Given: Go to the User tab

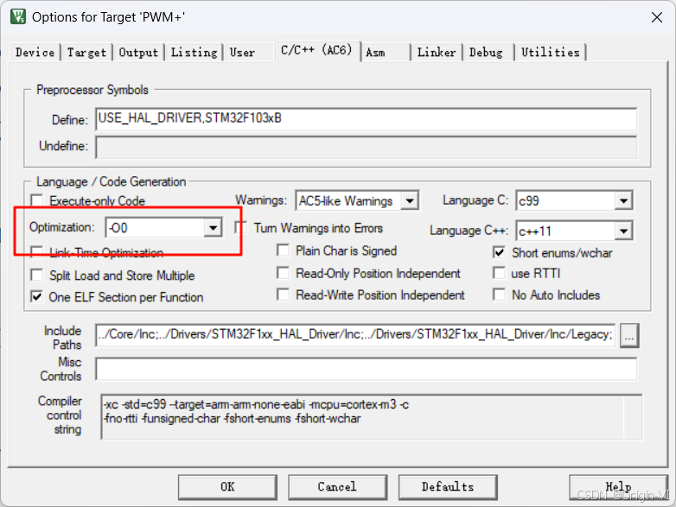Looking at the screenshot, I should (242, 53).
